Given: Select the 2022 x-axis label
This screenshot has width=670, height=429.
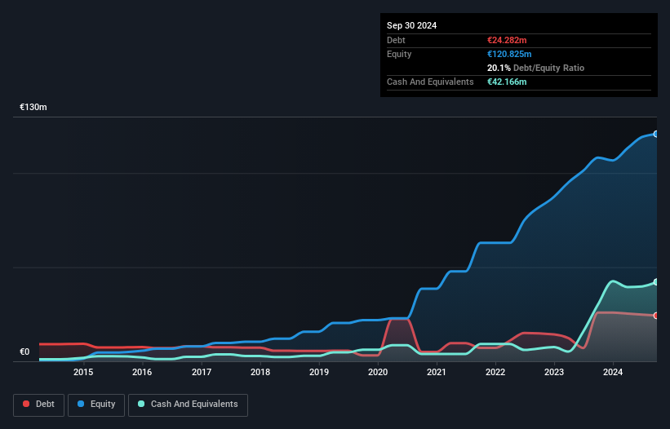Looking at the screenshot, I should click(x=495, y=372).
